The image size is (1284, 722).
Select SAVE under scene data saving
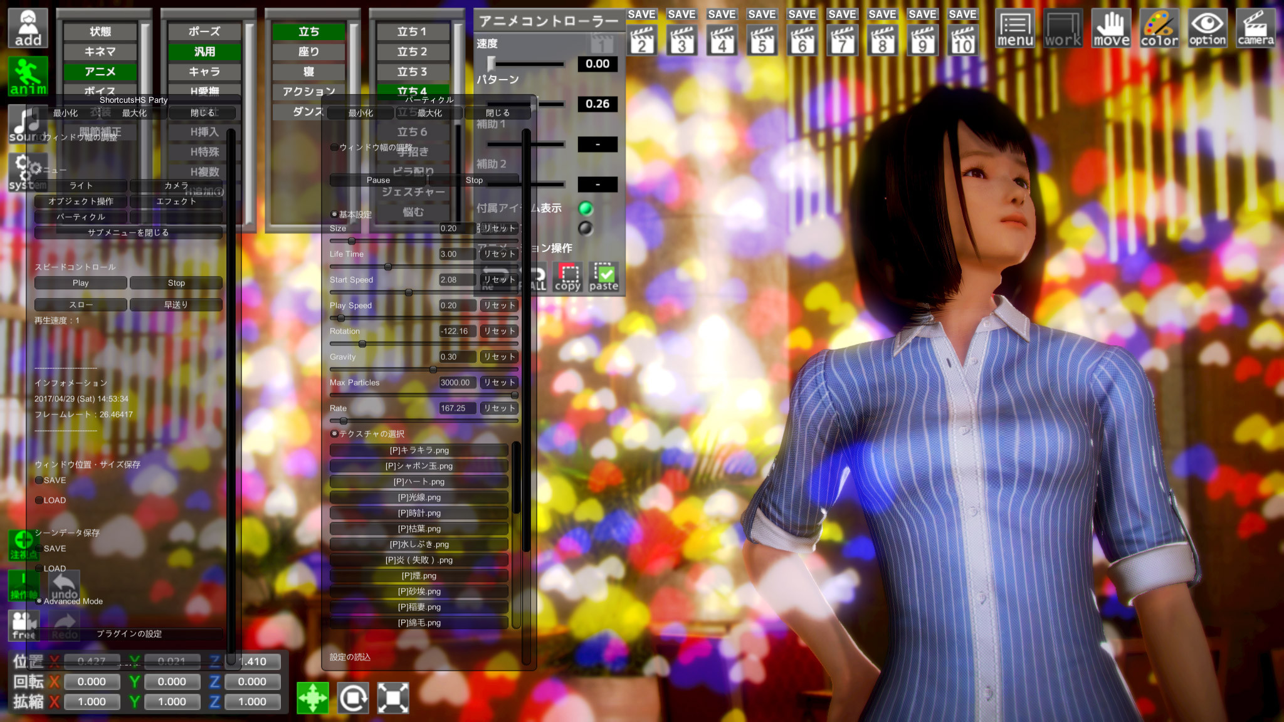tap(50, 548)
